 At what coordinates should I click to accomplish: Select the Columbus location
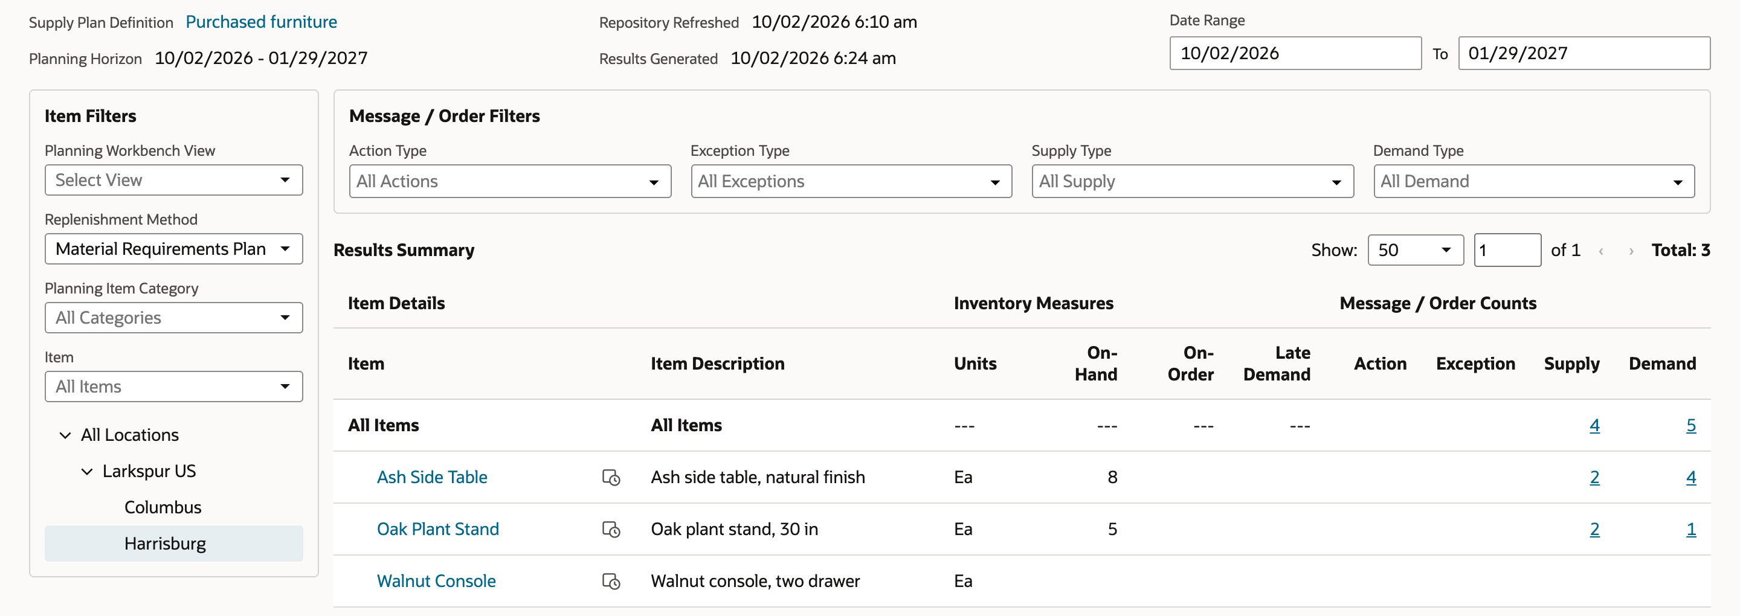point(163,508)
